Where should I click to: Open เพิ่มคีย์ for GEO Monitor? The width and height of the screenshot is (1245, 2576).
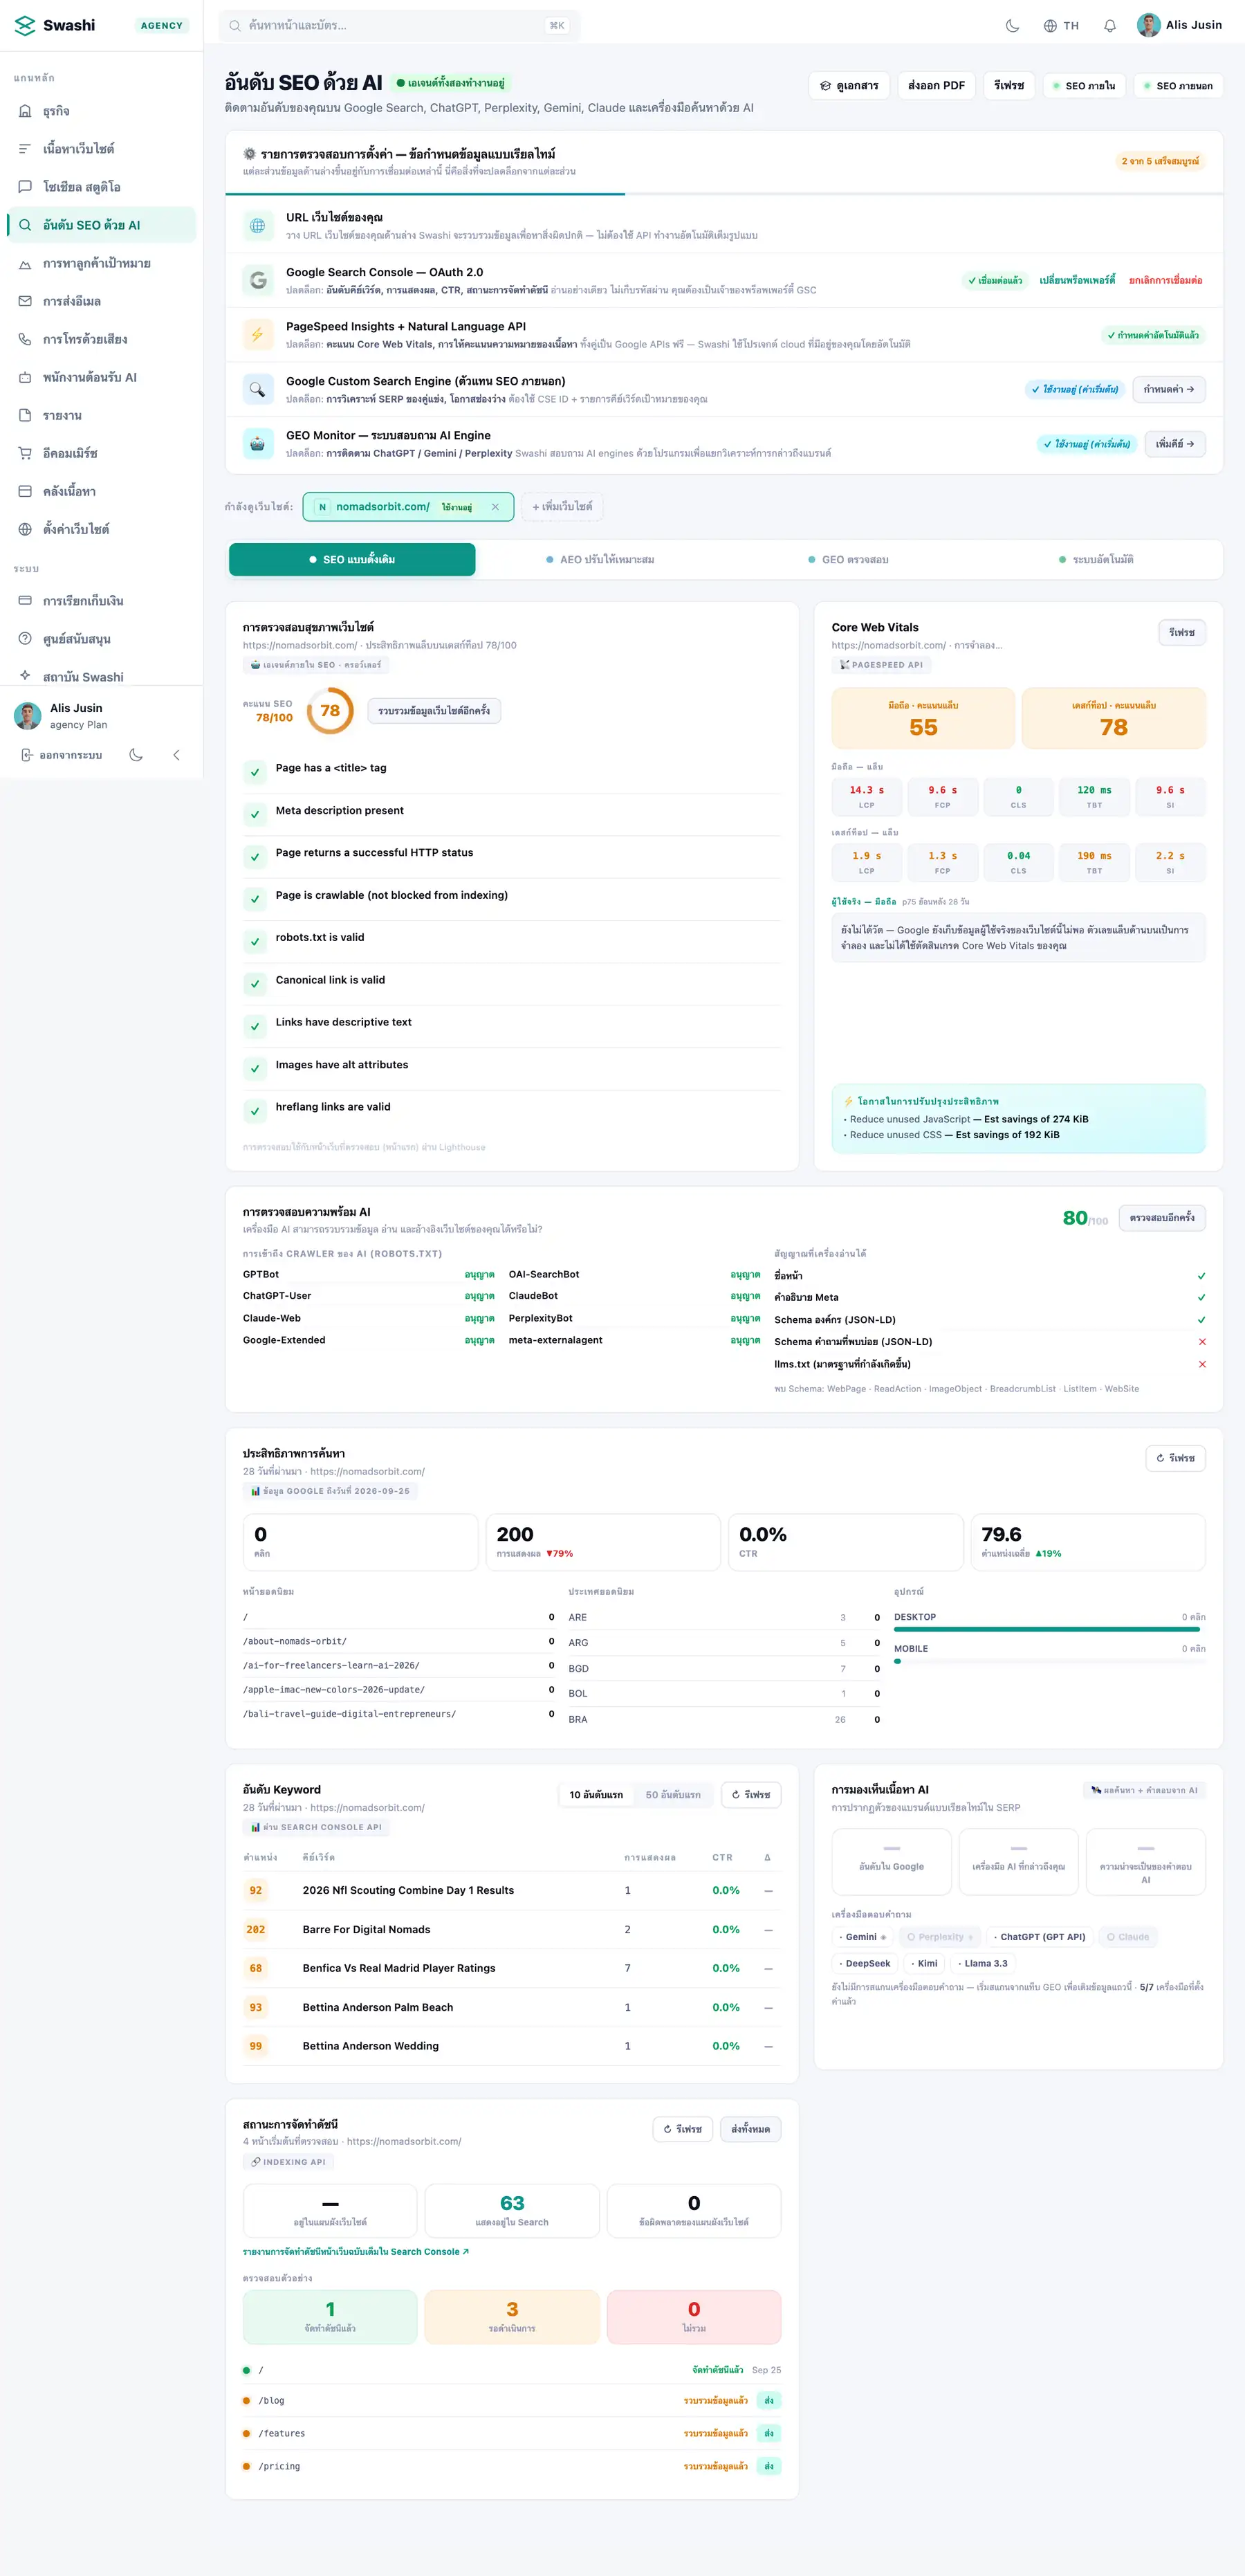click(x=1174, y=444)
